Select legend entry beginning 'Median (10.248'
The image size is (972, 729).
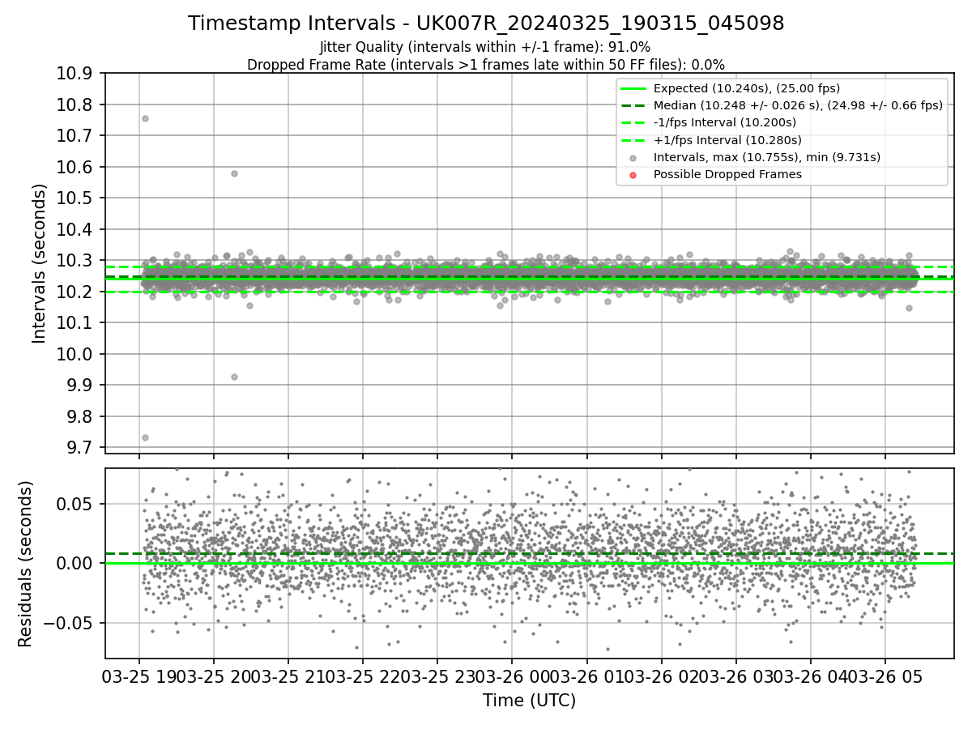[798, 105]
